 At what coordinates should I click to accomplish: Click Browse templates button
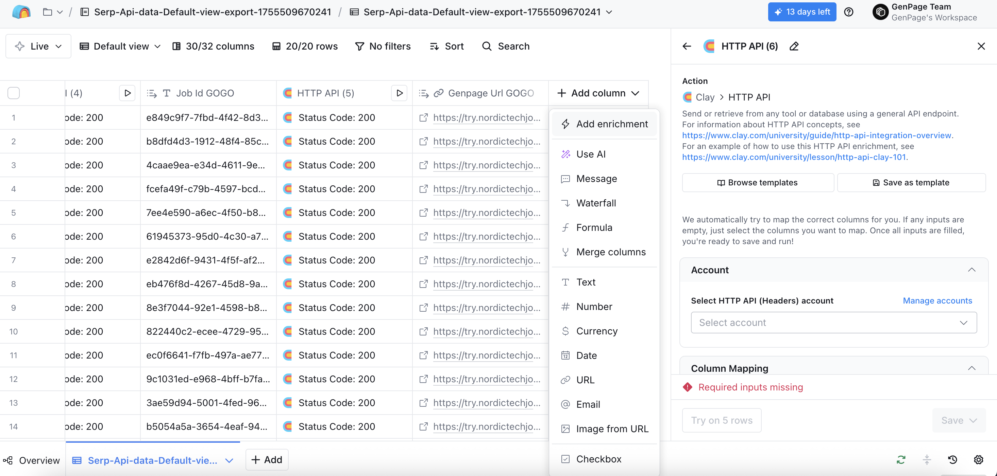pyautogui.click(x=758, y=183)
